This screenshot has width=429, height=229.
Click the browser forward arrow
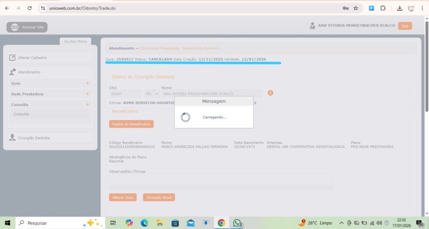pyautogui.click(x=18, y=8)
